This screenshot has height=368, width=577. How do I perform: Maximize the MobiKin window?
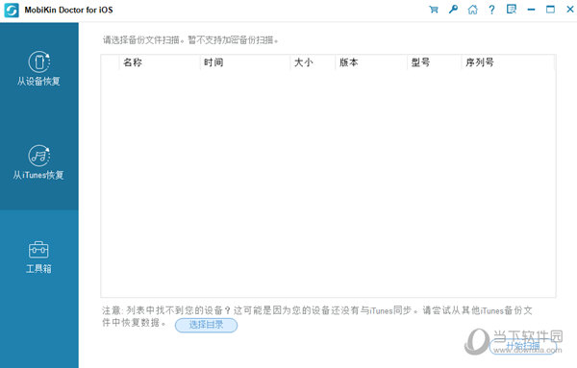(x=550, y=10)
